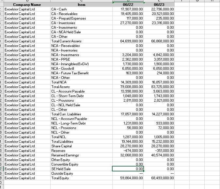Click the 06/23 column header cell
The height and width of the screenshot is (189, 220).
[x=159, y=5]
